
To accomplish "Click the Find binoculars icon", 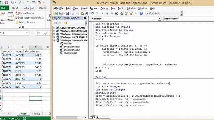I will point(87,13).
